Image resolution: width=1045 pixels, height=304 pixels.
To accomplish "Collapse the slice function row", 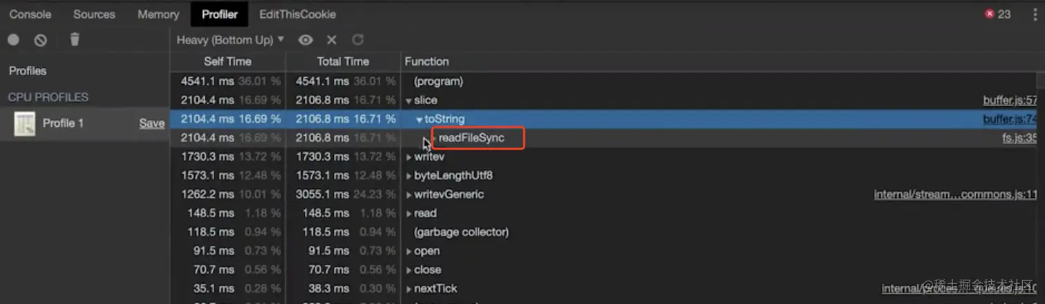I will [x=408, y=101].
